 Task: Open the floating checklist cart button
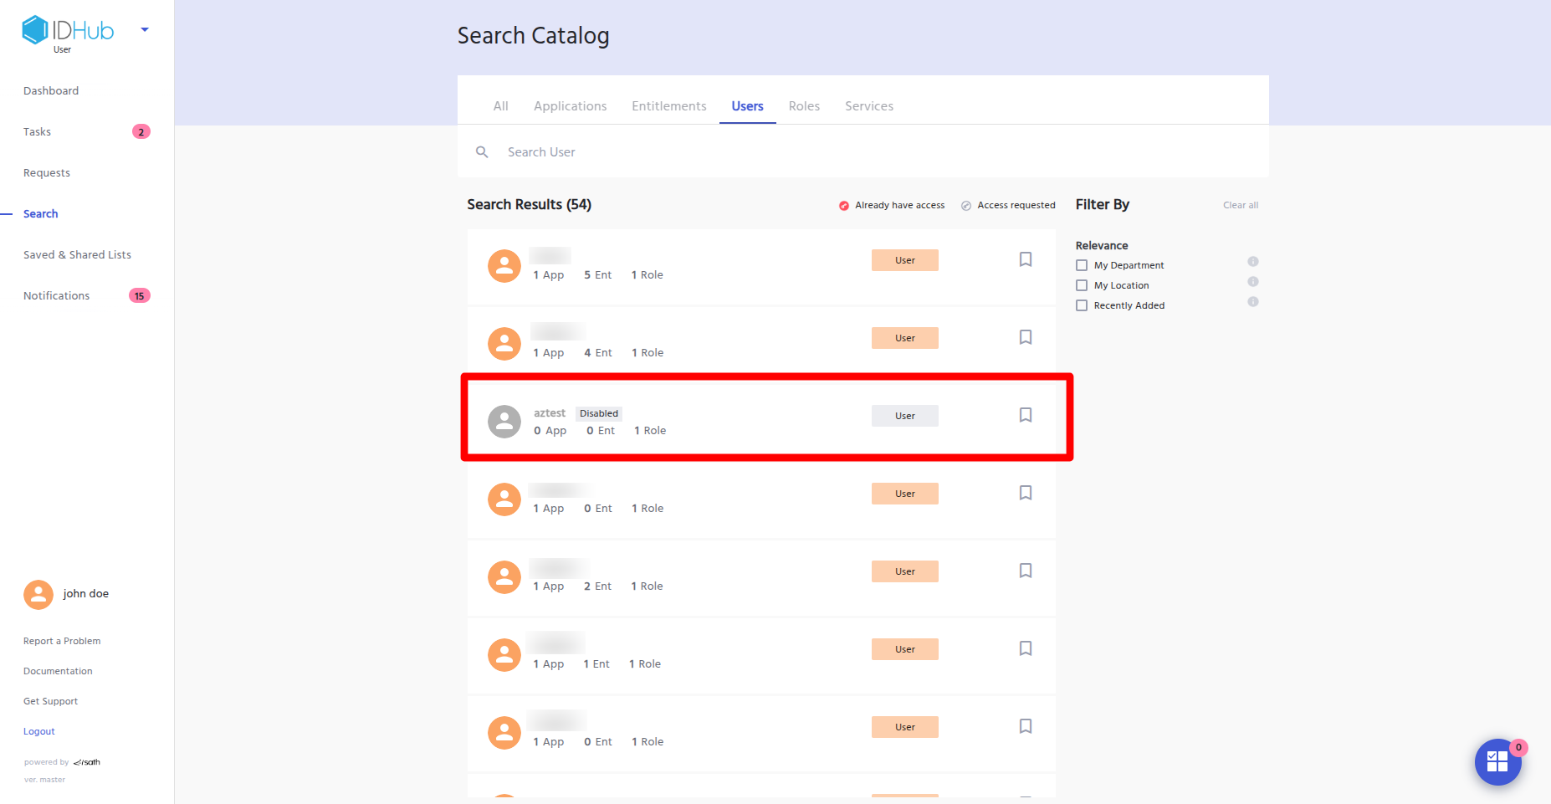(x=1497, y=761)
